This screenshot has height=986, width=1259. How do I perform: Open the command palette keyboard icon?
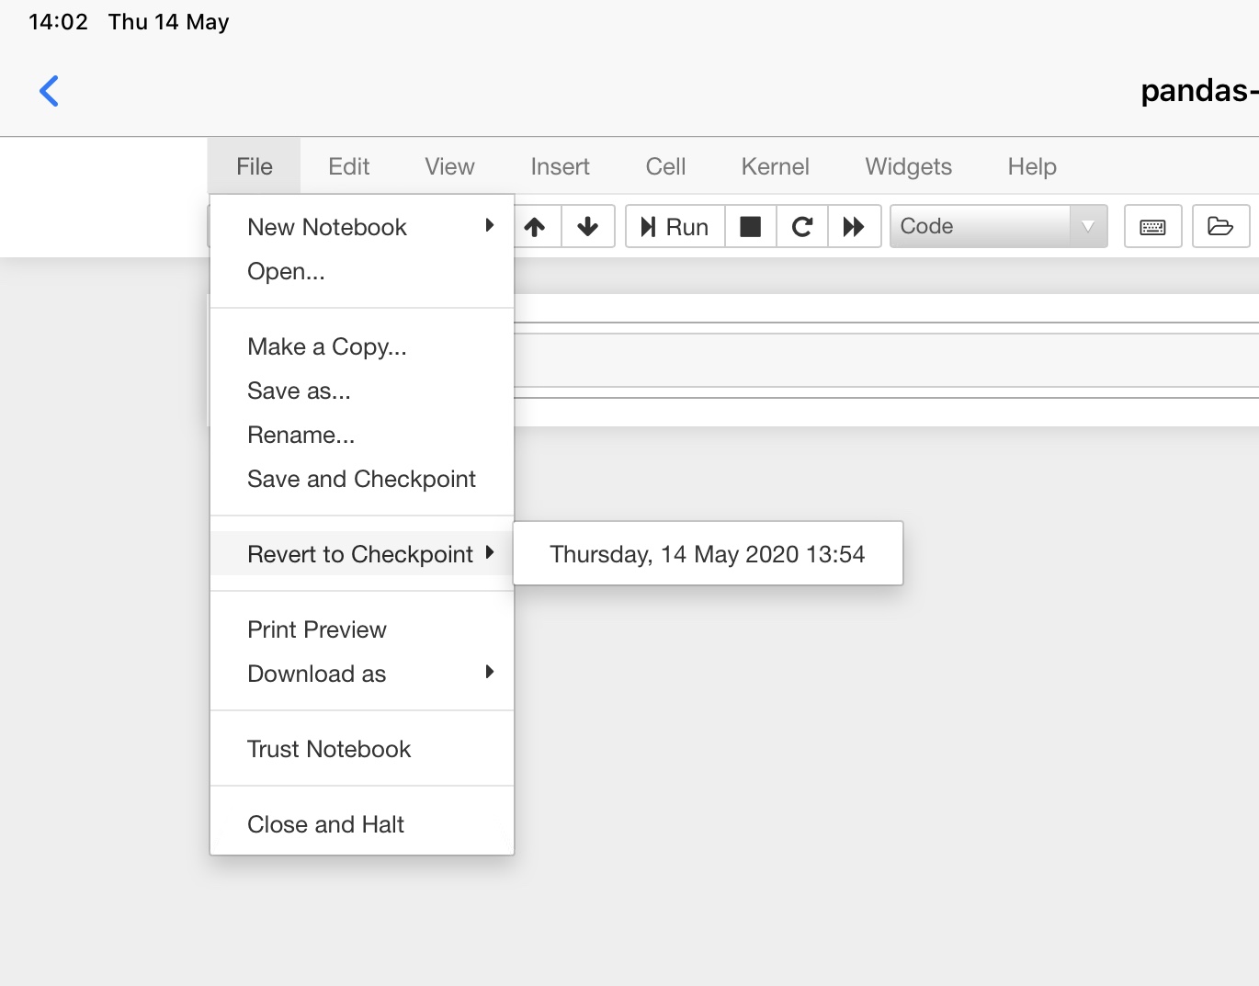click(x=1152, y=226)
